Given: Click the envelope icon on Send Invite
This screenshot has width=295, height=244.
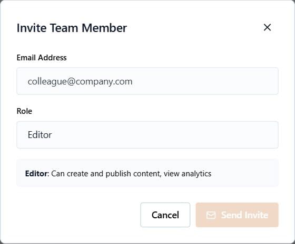Looking at the screenshot, I should point(211,215).
